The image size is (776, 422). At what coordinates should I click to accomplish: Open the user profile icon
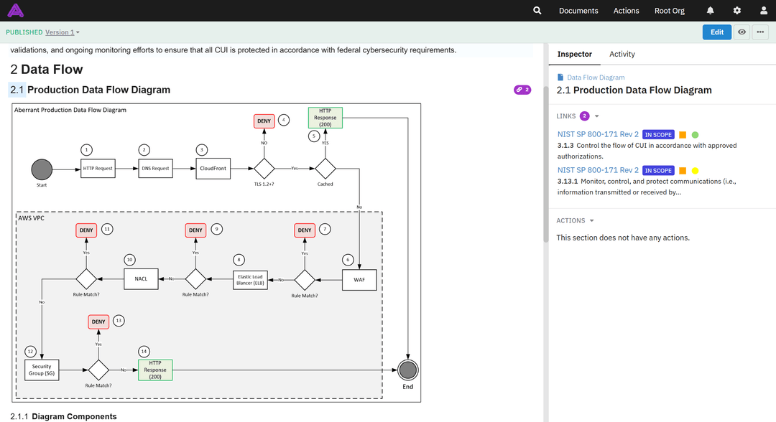pos(764,10)
